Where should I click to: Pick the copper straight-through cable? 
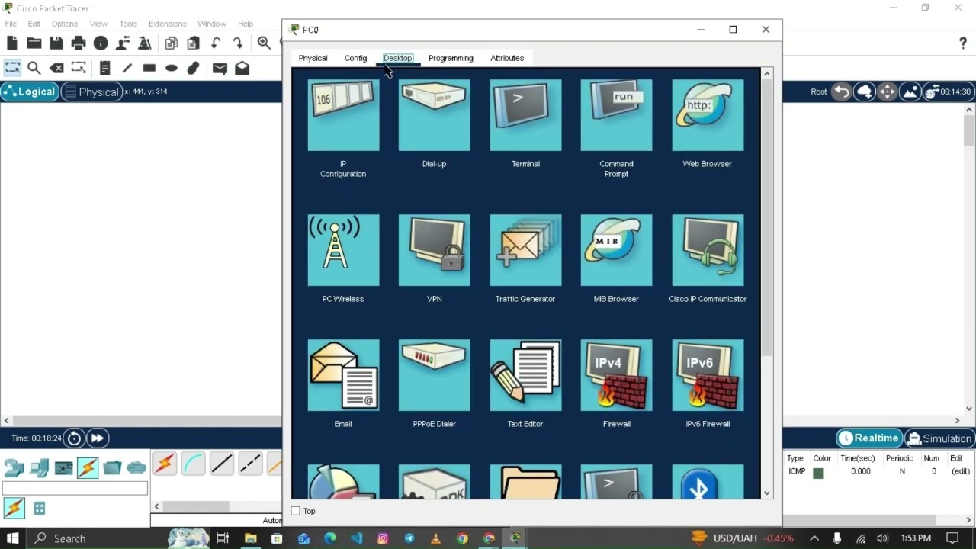(221, 463)
